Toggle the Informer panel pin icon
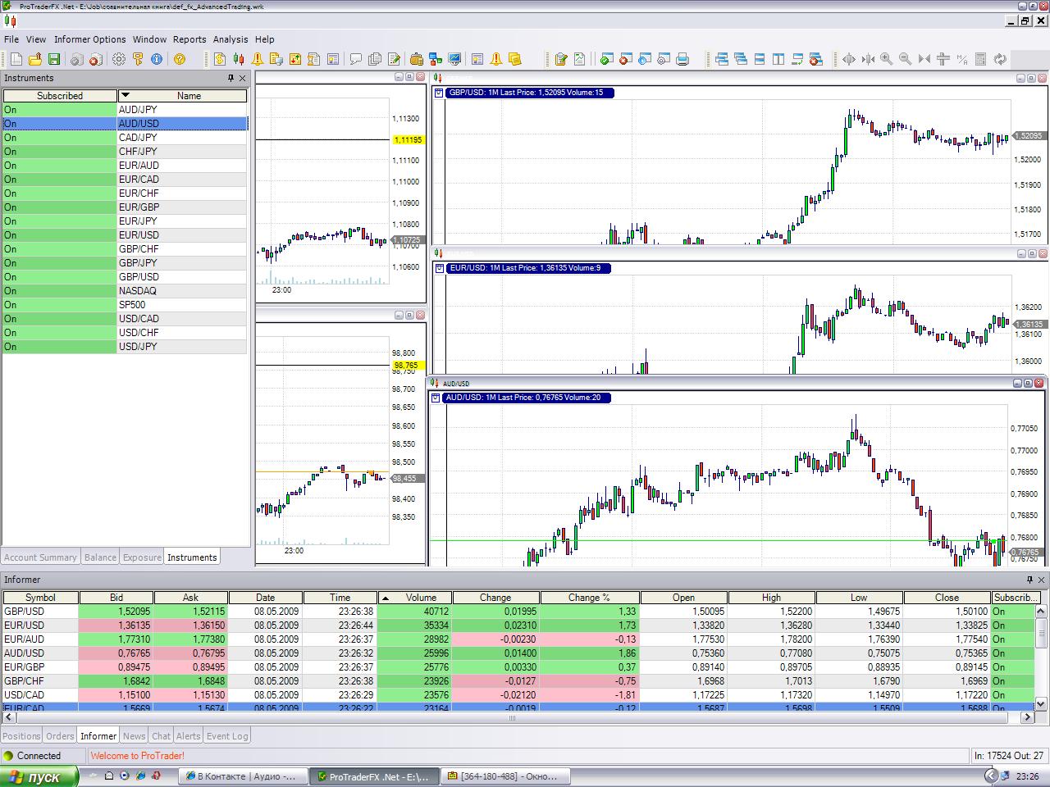Image resolution: width=1050 pixels, height=787 pixels. 1029,580
